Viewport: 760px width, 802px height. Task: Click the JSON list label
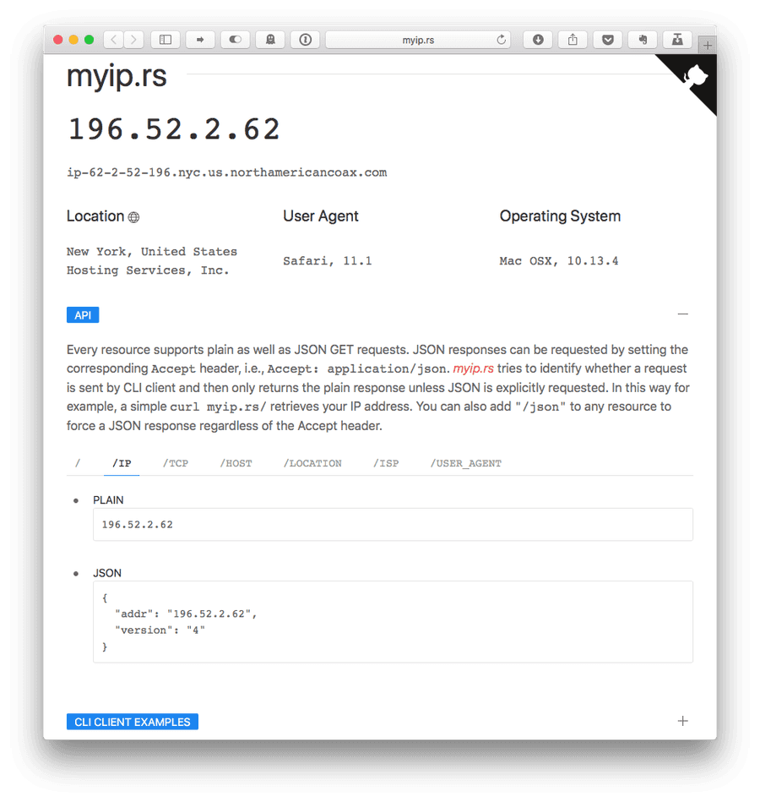coord(107,573)
